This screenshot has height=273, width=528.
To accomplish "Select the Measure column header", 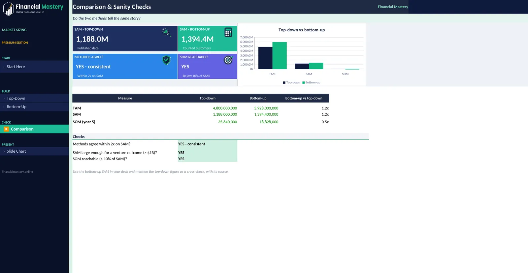I will (x=125, y=98).
